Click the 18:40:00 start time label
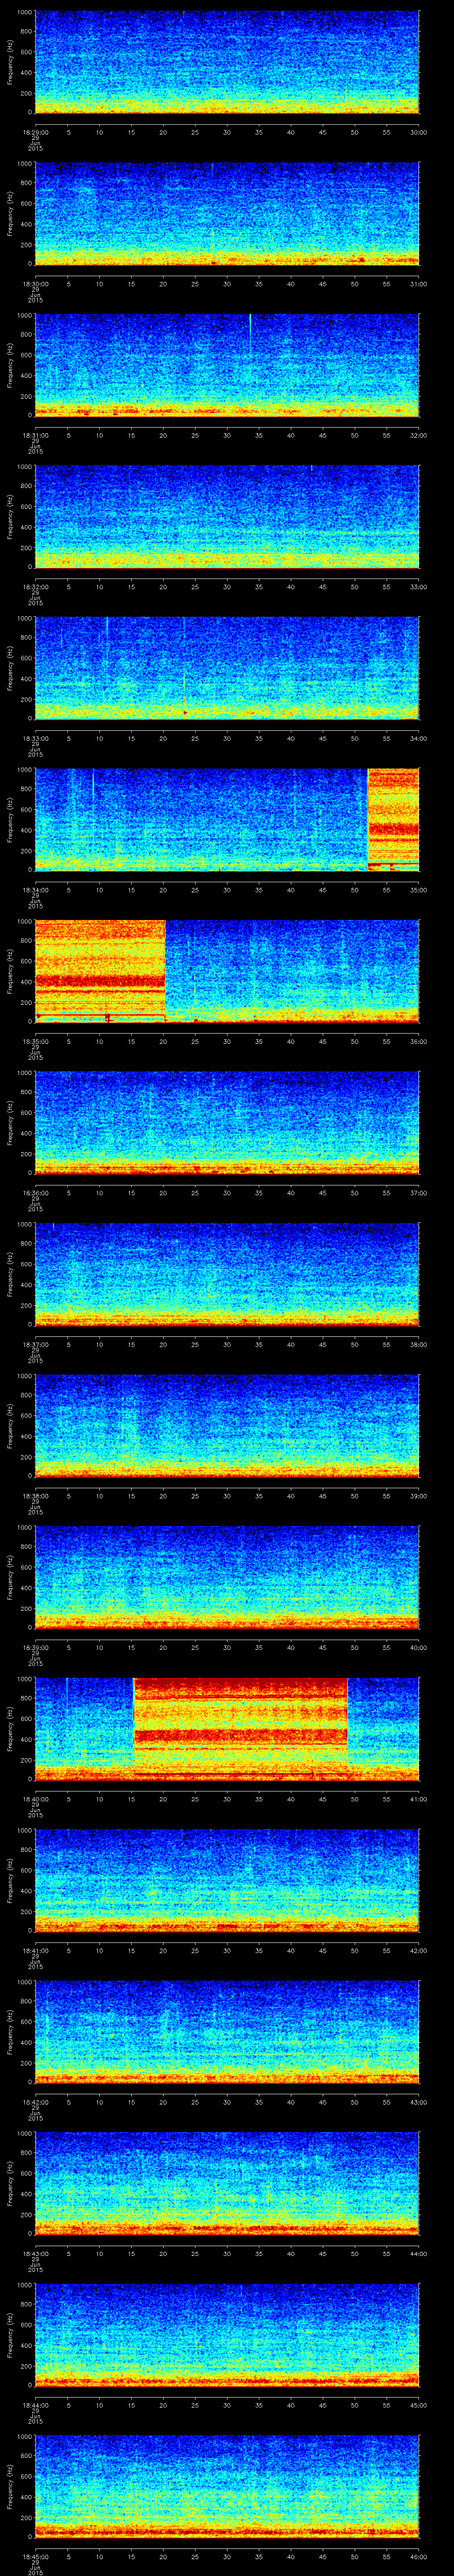Image resolution: width=454 pixels, height=2576 pixels. [x=35, y=1799]
